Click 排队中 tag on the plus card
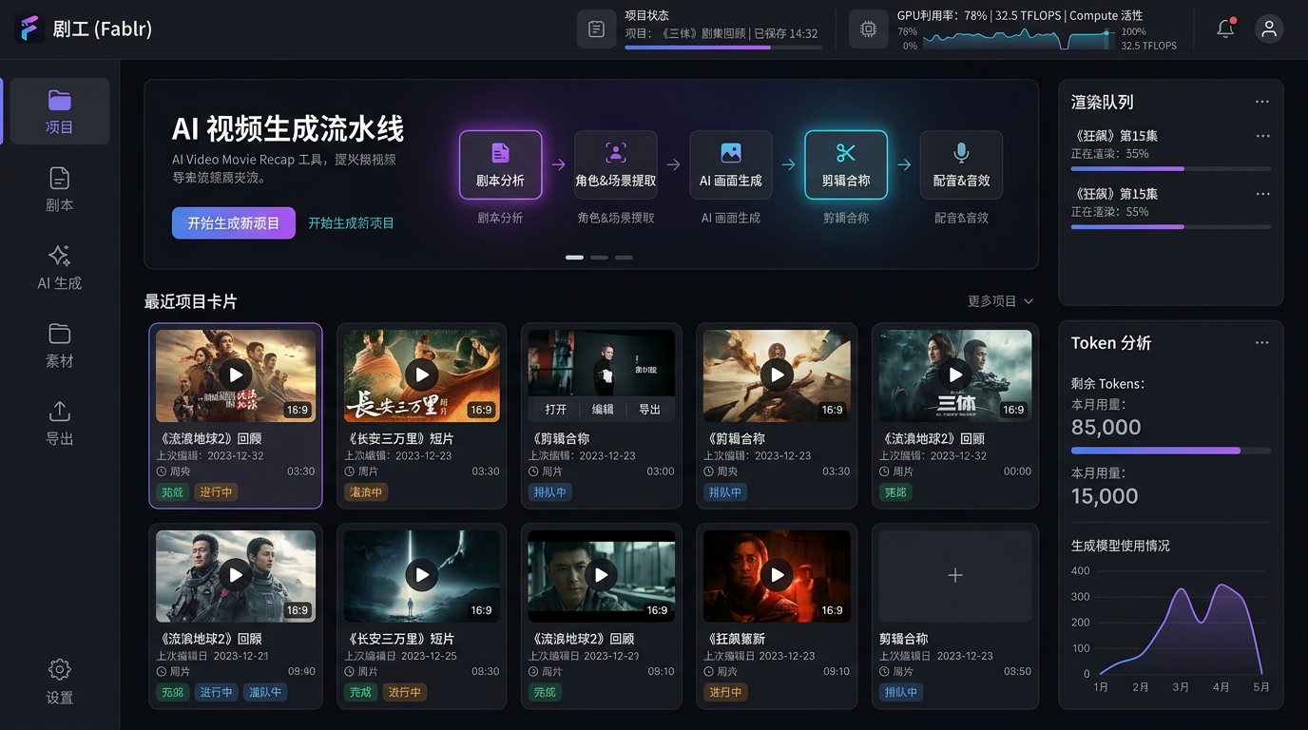Image resolution: width=1308 pixels, height=730 pixels. [900, 692]
